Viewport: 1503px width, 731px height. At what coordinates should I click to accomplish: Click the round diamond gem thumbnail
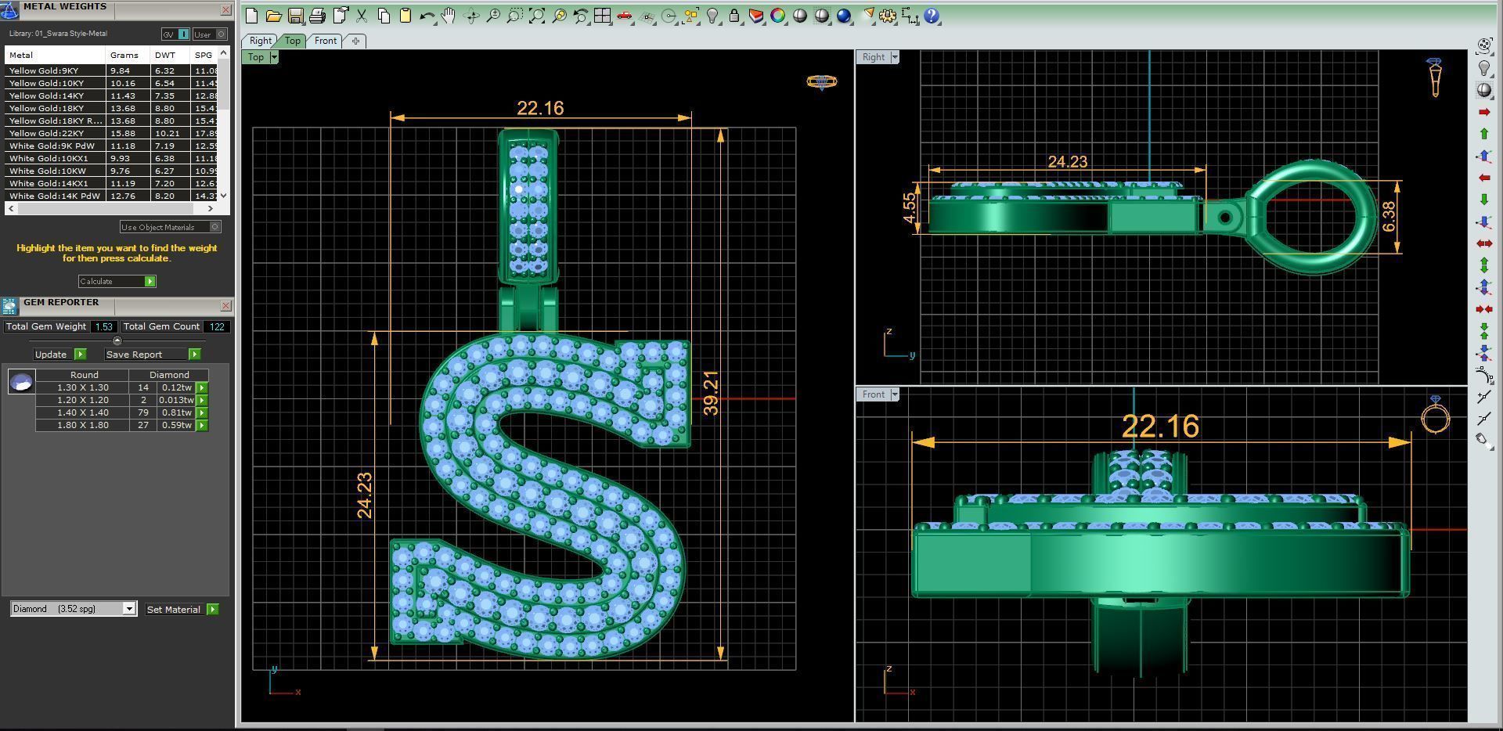(x=21, y=383)
